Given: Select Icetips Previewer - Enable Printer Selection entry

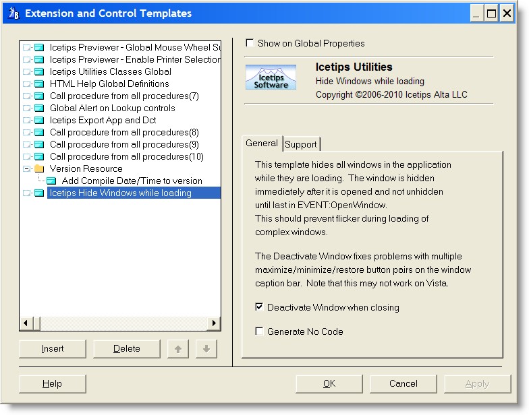Looking at the screenshot, I should tap(135, 59).
